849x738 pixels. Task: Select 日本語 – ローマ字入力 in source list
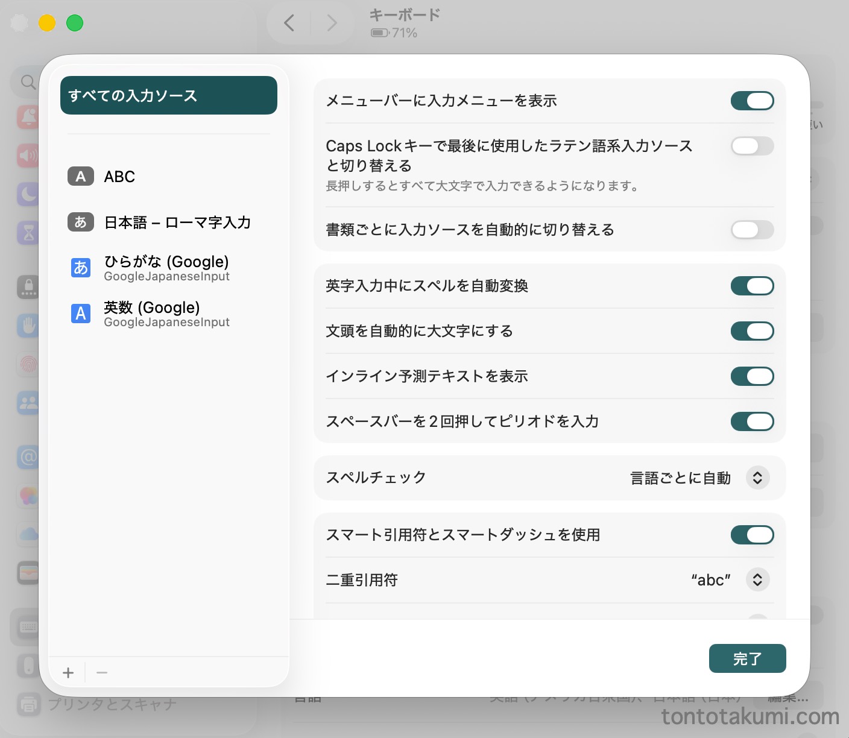(177, 222)
